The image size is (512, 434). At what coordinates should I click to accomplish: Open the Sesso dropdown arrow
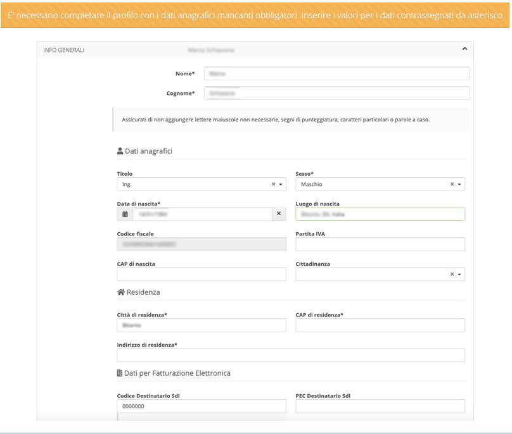coord(459,184)
